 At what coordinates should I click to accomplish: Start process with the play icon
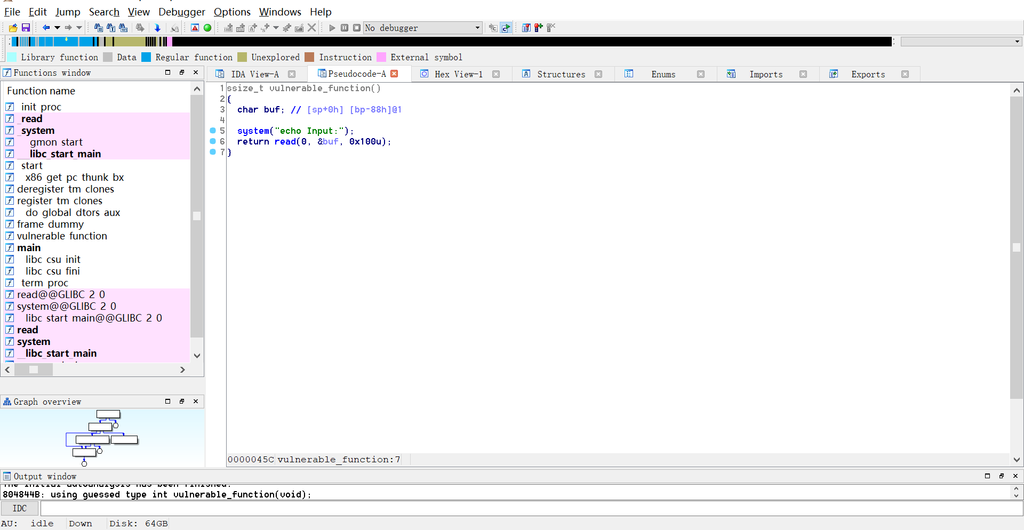[332, 28]
